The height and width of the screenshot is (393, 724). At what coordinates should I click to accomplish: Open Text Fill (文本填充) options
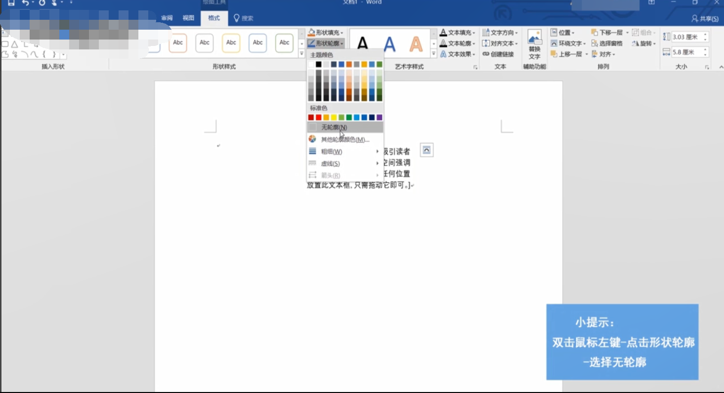[x=457, y=33]
